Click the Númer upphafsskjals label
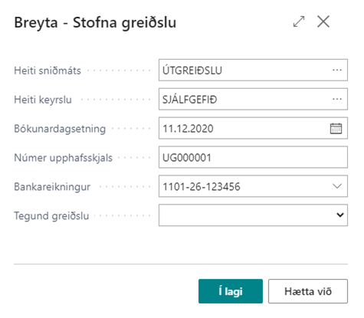The image size is (364, 318). [x=63, y=158]
